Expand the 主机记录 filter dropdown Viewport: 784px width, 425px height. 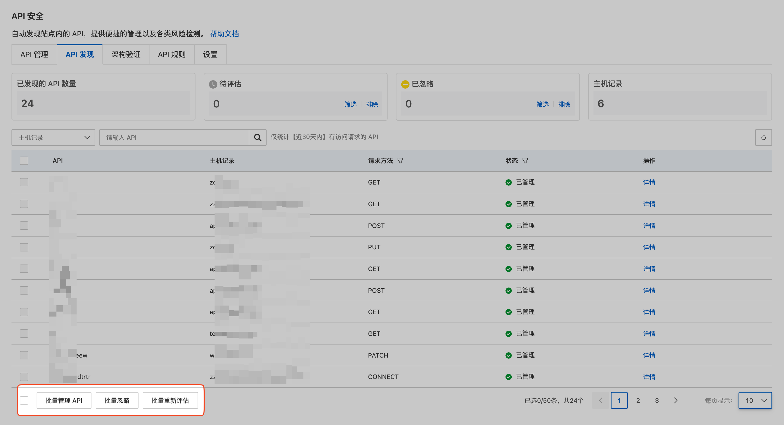(53, 137)
